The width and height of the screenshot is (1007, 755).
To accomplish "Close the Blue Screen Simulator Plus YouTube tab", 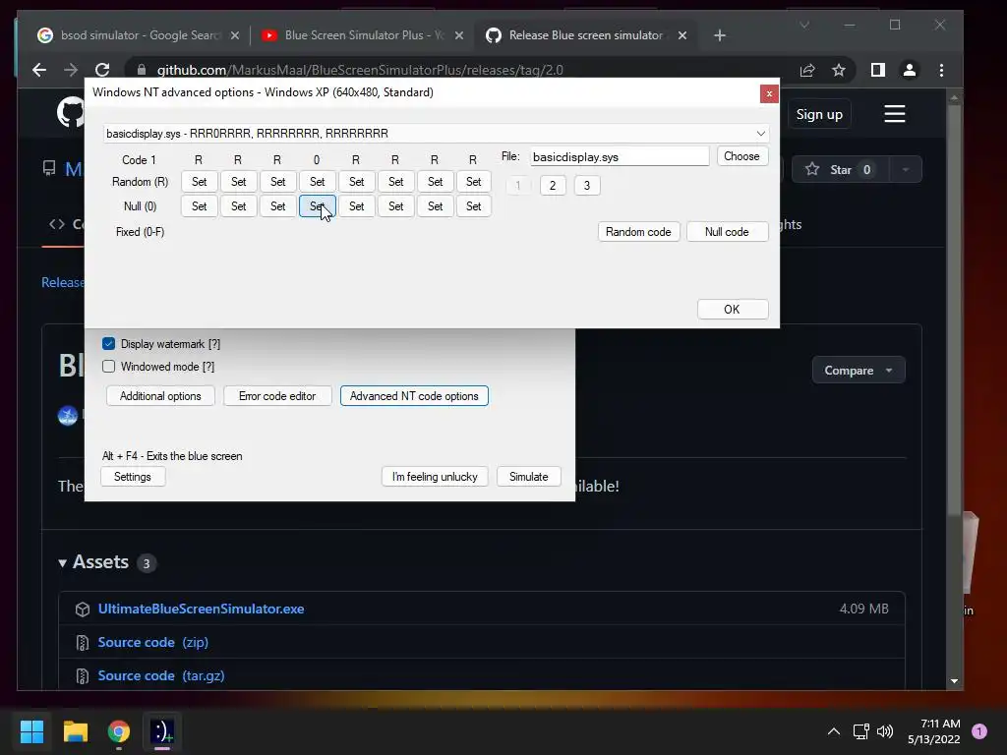I will (x=459, y=35).
